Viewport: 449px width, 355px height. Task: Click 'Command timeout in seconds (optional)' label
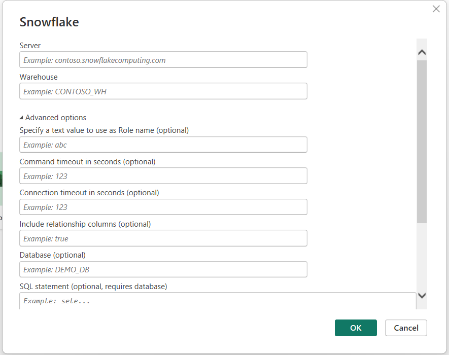coord(87,162)
